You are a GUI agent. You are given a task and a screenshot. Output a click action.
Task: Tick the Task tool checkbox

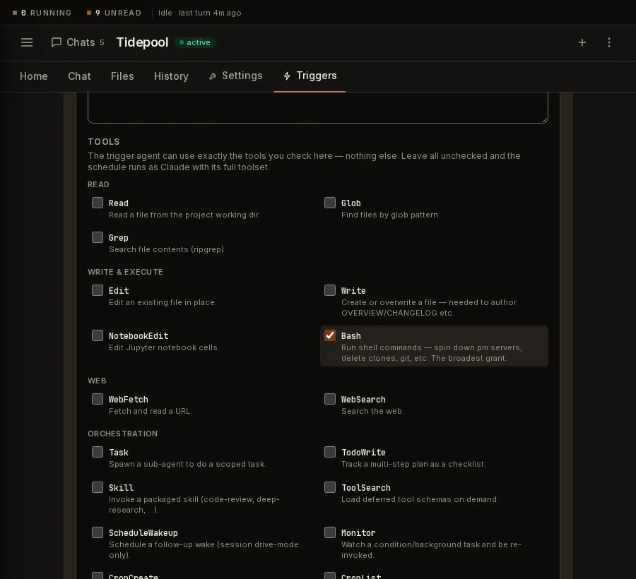point(98,452)
